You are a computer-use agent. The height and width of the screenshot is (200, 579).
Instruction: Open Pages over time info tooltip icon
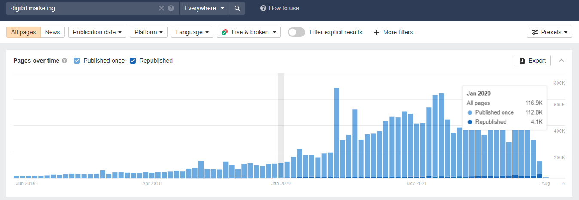point(64,61)
